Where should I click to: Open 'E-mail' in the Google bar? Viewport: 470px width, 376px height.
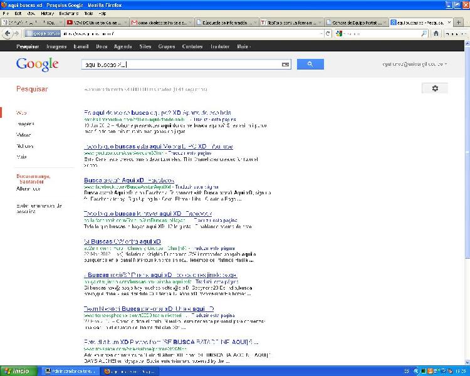coord(81,46)
